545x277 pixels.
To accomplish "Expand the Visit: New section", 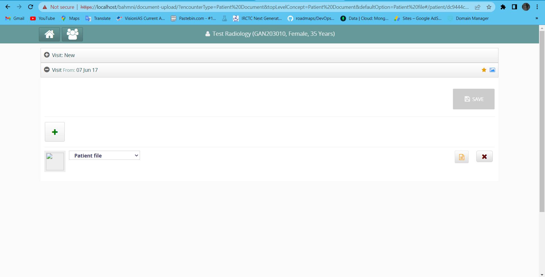I will [x=47, y=55].
